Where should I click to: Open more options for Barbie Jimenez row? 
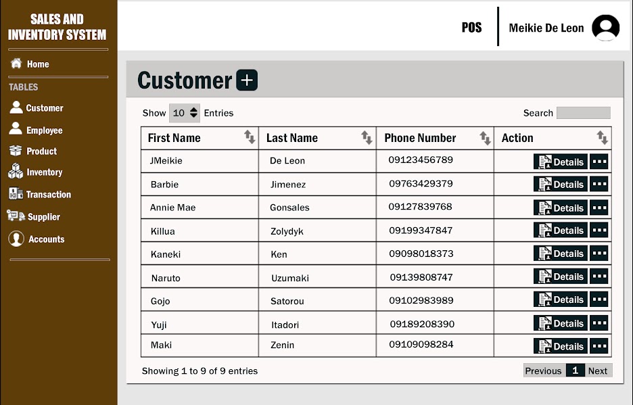599,184
